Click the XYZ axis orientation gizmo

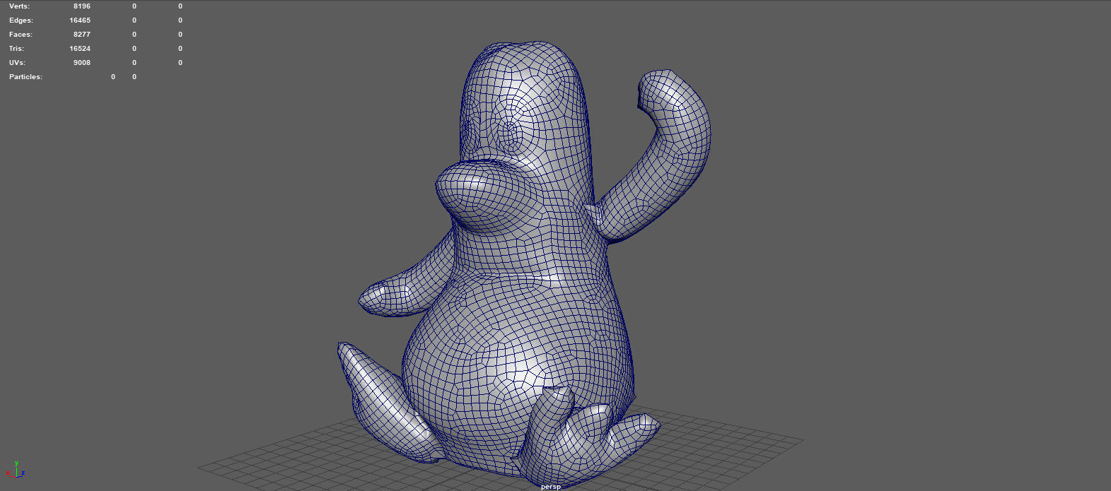pyautogui.click(x=15, y=470)
